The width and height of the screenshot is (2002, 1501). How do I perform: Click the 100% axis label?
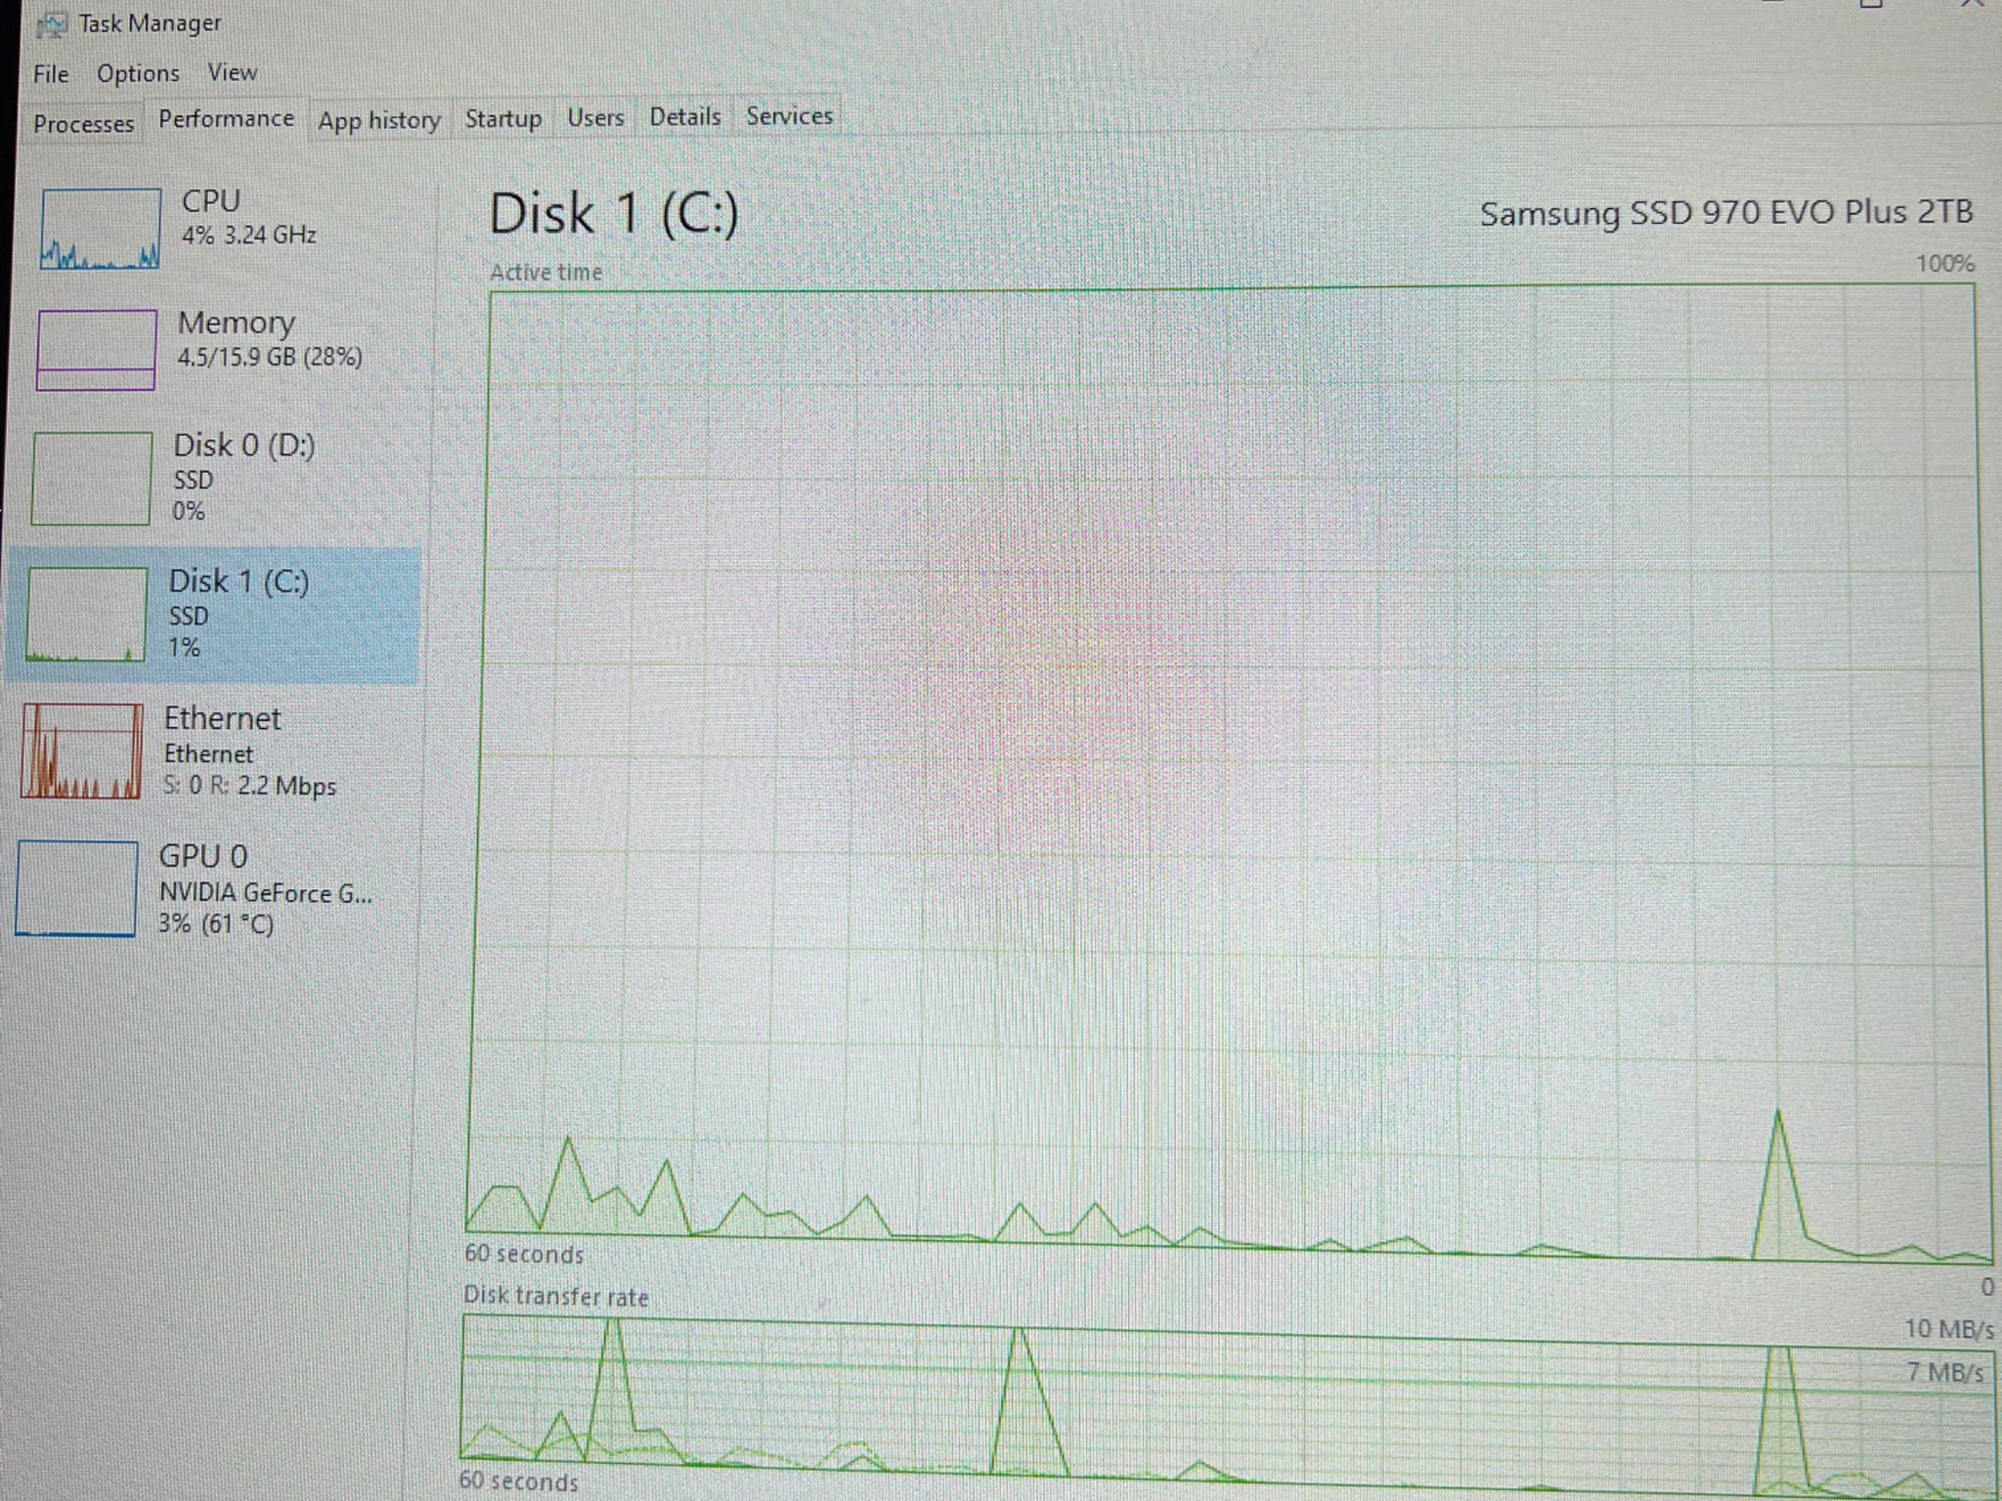(x=1944, y=264)
